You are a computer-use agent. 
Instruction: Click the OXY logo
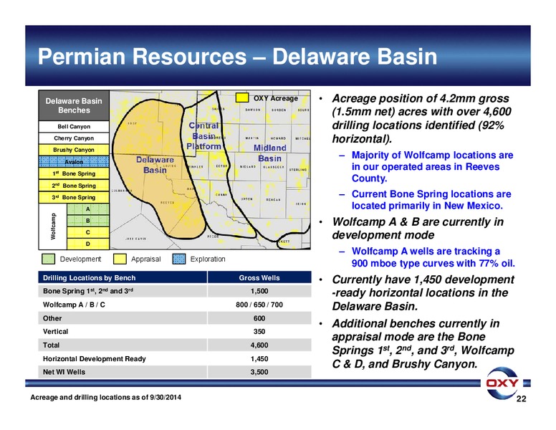click(x=502, y=383)
